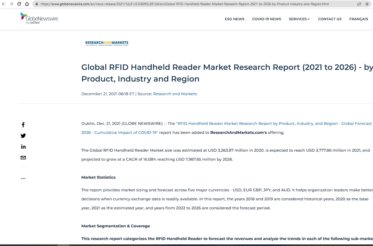Viewport: 373px width, 246px height.
Task: Open the ESG News menu item
Action: click(235, 19)
